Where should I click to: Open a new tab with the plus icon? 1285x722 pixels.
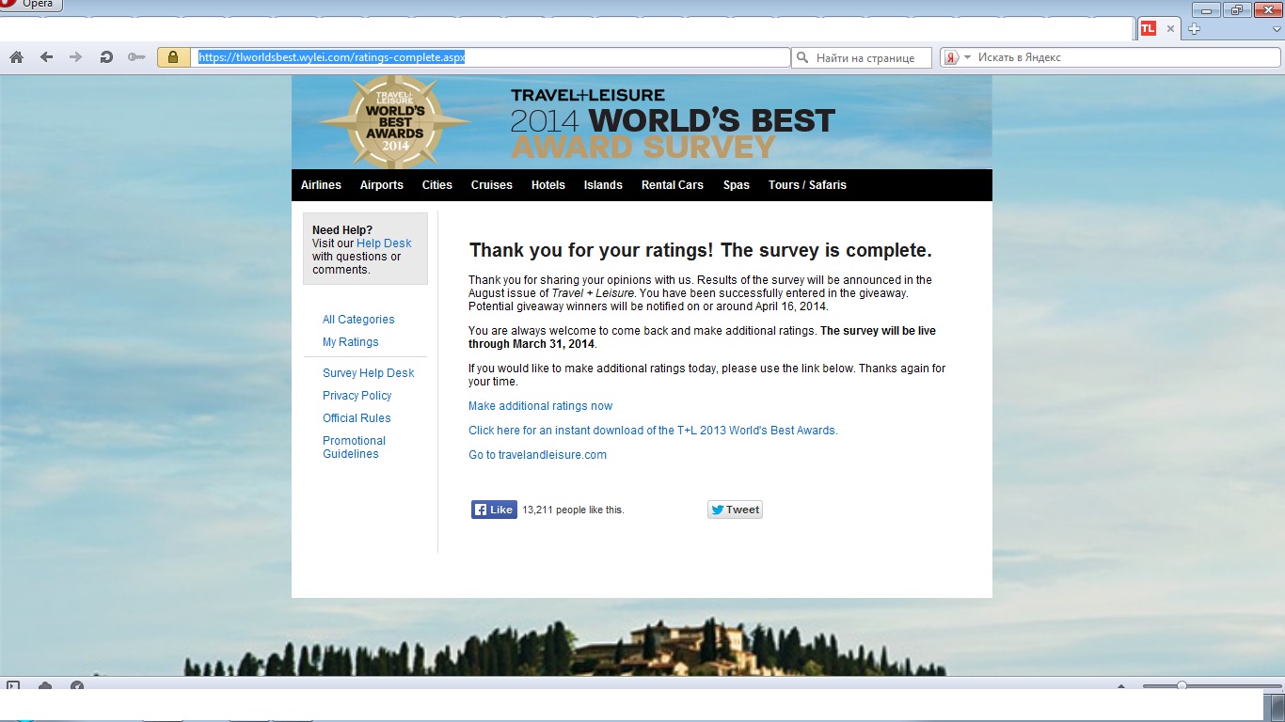(1195, 29)
